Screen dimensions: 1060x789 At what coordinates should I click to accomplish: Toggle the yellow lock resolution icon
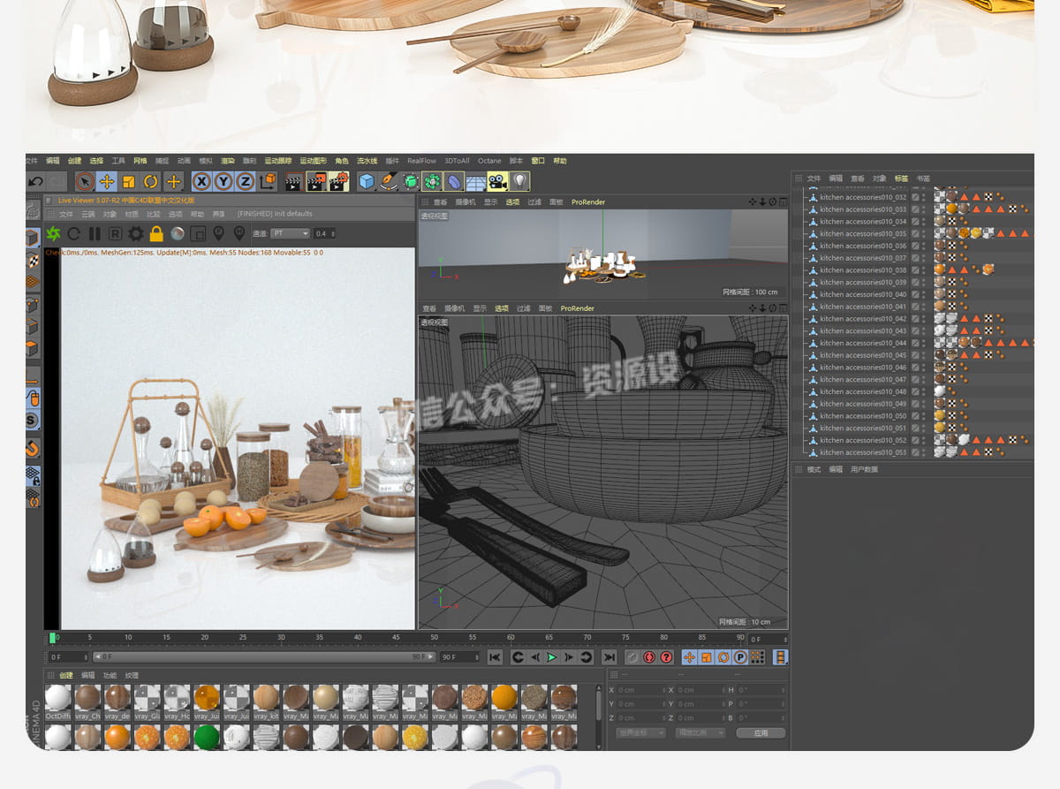pyautogui.click(x=156, y=233)
